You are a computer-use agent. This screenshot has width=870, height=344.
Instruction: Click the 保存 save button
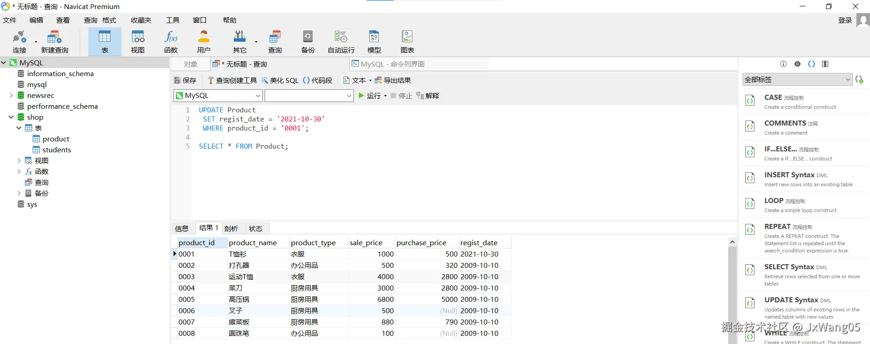(185, 80)
